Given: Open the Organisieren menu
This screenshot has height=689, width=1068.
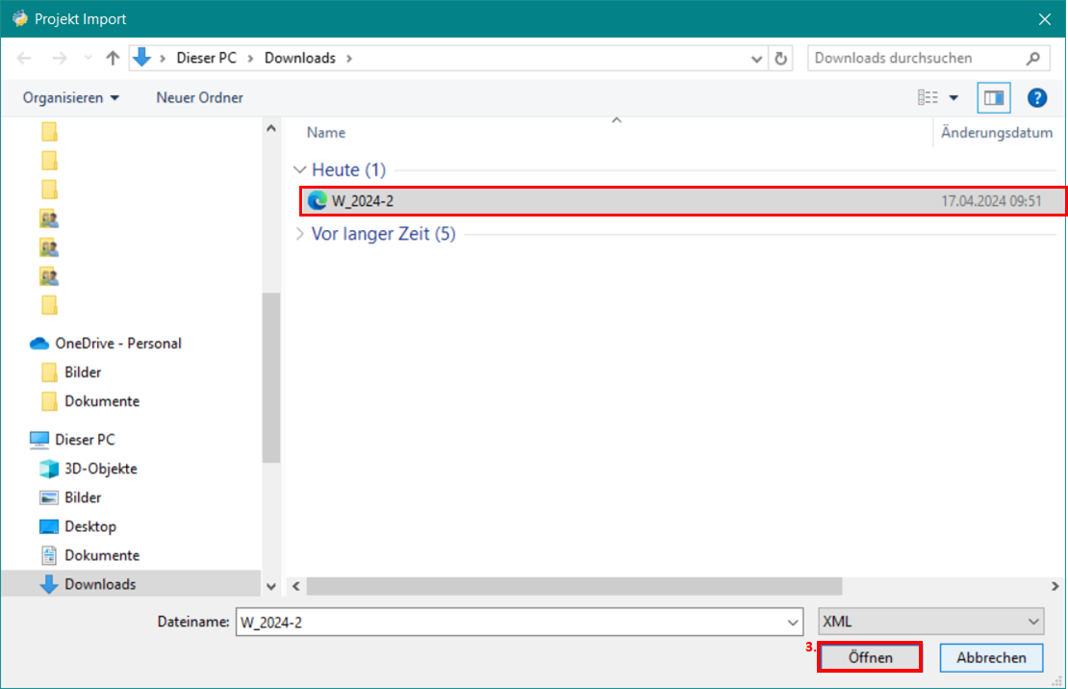Looking at the screenshot, I should [x=71, y=98].
